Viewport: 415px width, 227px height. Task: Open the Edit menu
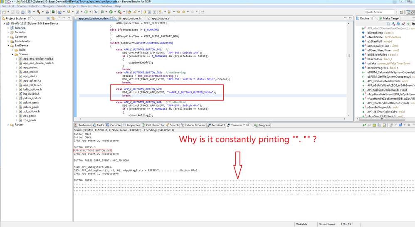(x=11, y=6)
